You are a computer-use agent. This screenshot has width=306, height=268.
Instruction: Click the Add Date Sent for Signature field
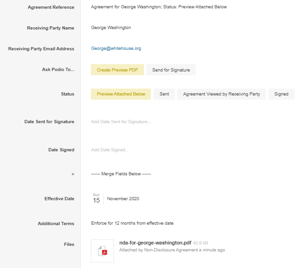(121, 122)
